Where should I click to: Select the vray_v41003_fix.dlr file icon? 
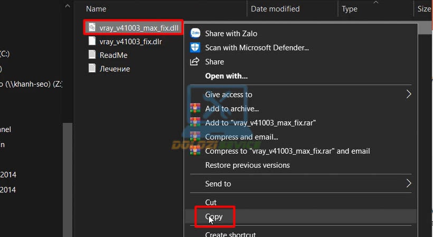[x=92, y=41]
